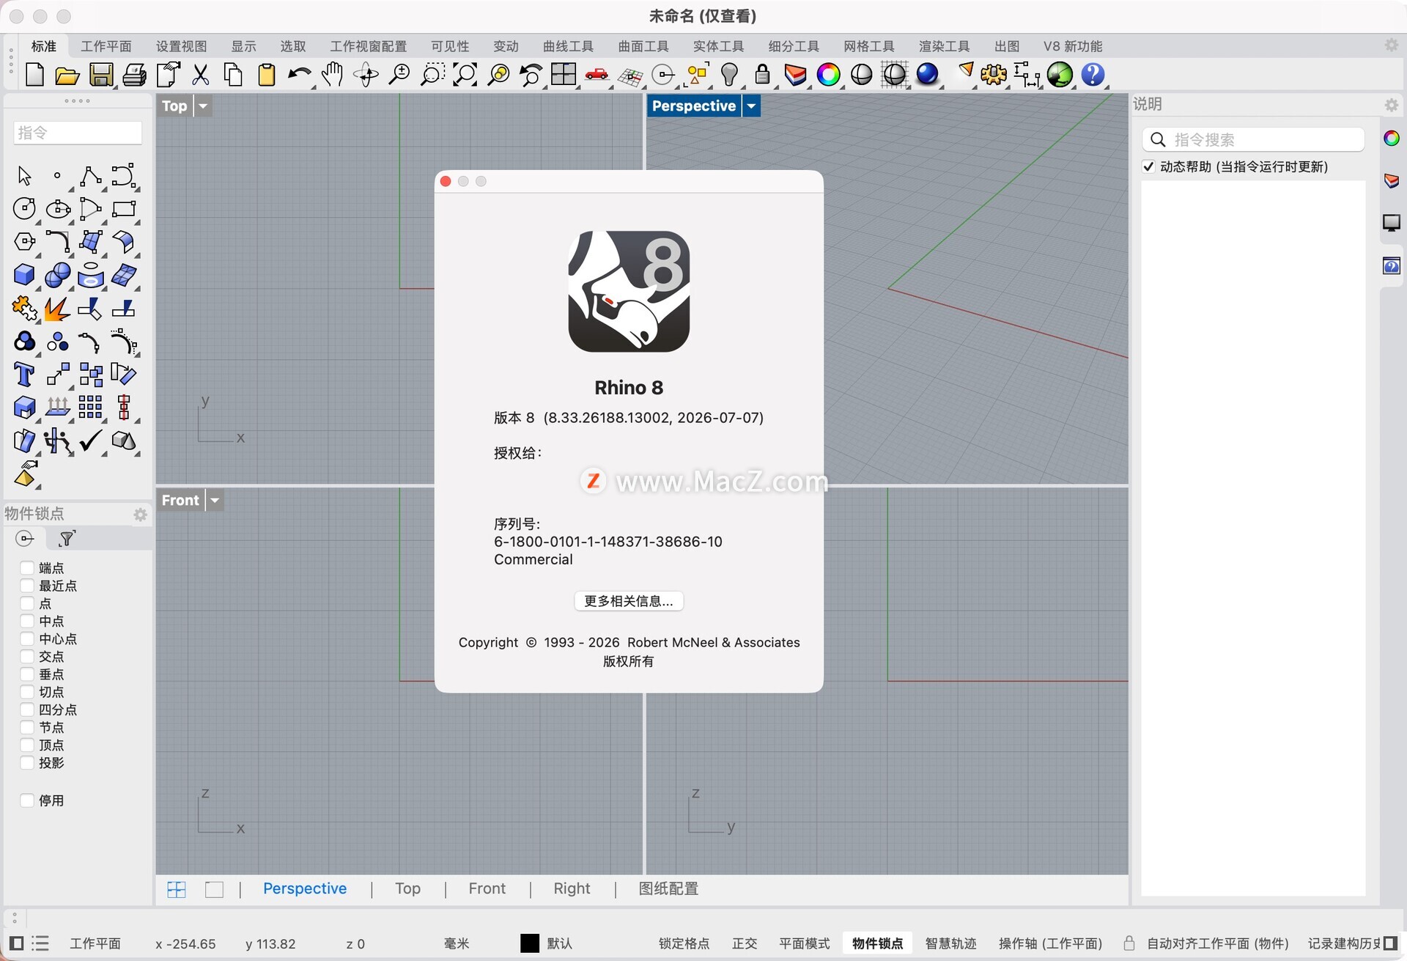Open the Perspective viewport dropdown arrow
Image resolution: width=1407 pixels, height=961 pixels.
[x=751, y=106]
